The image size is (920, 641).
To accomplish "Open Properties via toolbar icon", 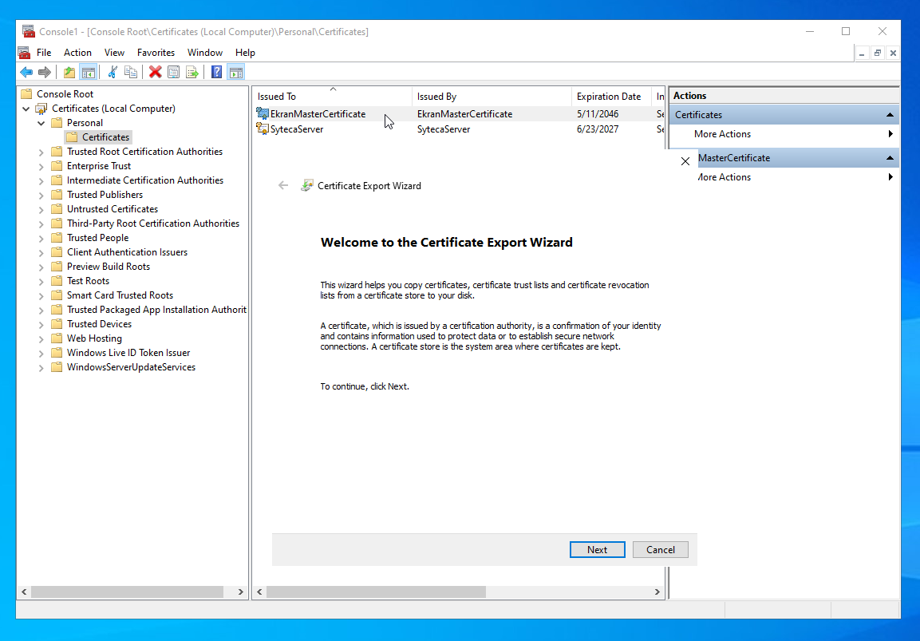I will (174, 72).
